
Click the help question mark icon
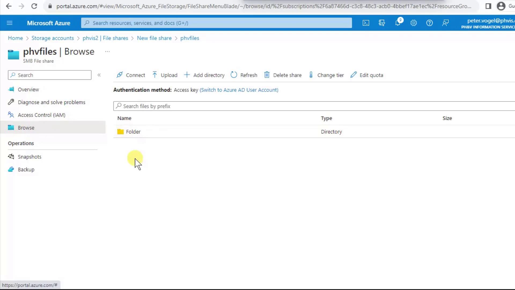click(429, 23)
